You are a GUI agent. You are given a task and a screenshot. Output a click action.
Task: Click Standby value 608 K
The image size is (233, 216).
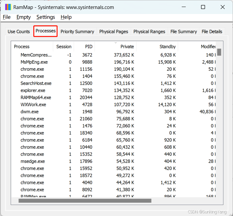(170, 147)
